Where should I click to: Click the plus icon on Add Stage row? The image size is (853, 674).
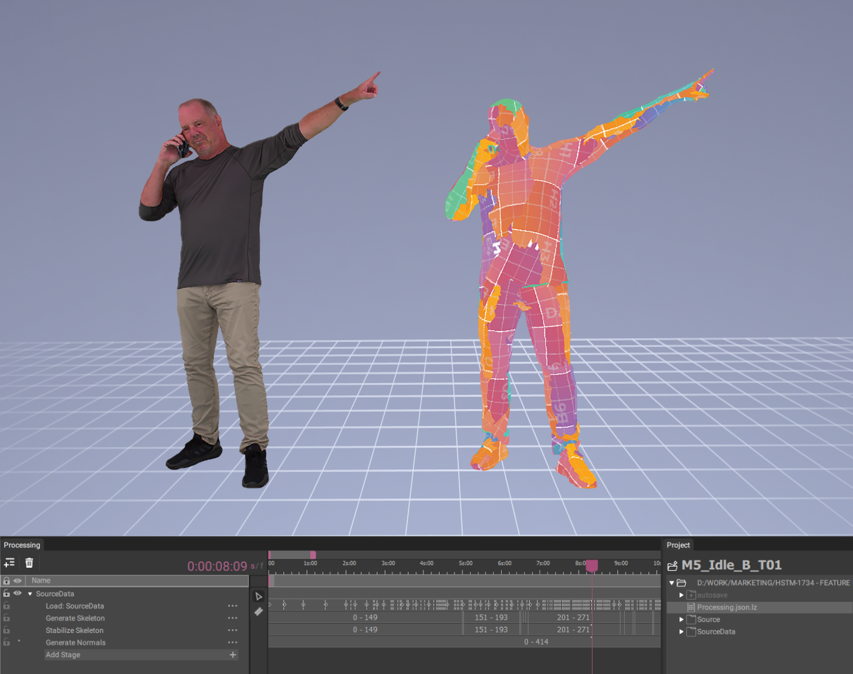(x=233, y=655)
